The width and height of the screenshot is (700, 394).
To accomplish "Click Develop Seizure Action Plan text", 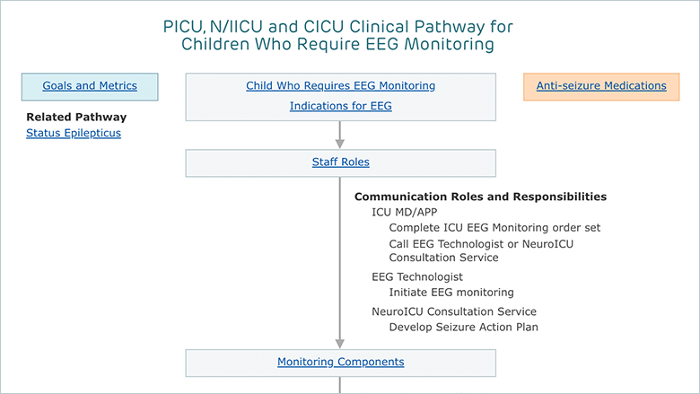I will (463, 328).
